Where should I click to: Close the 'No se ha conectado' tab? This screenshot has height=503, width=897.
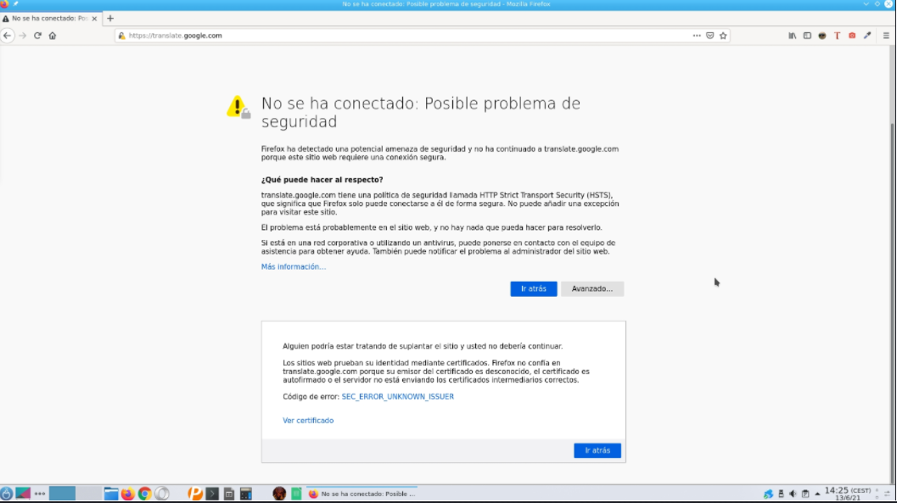94,19
